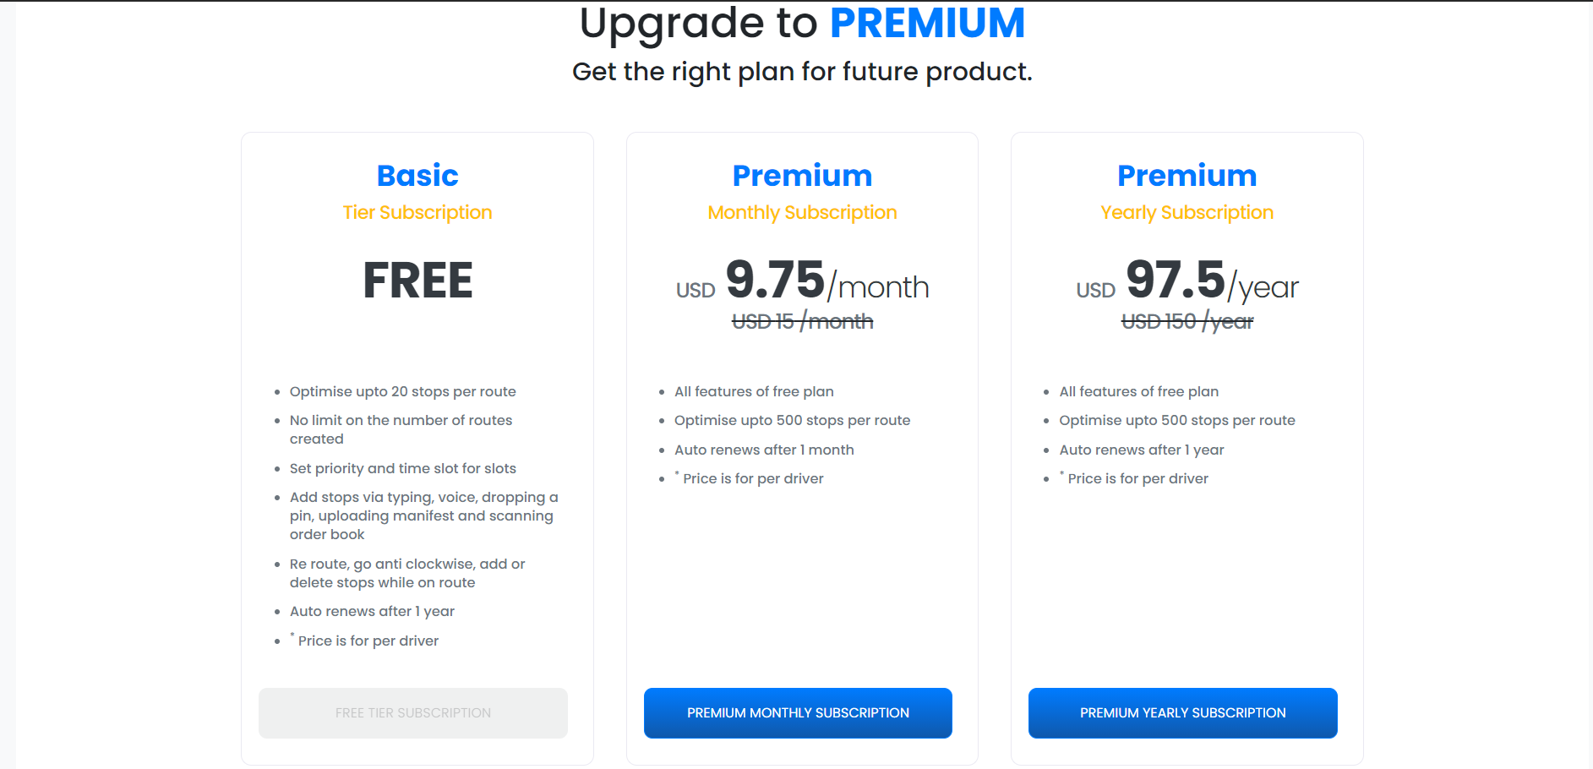This screenshot has width=1593, height=769.
Task: Click "Optimise upto 20 stops per route" text
Action: coord(402,391)
